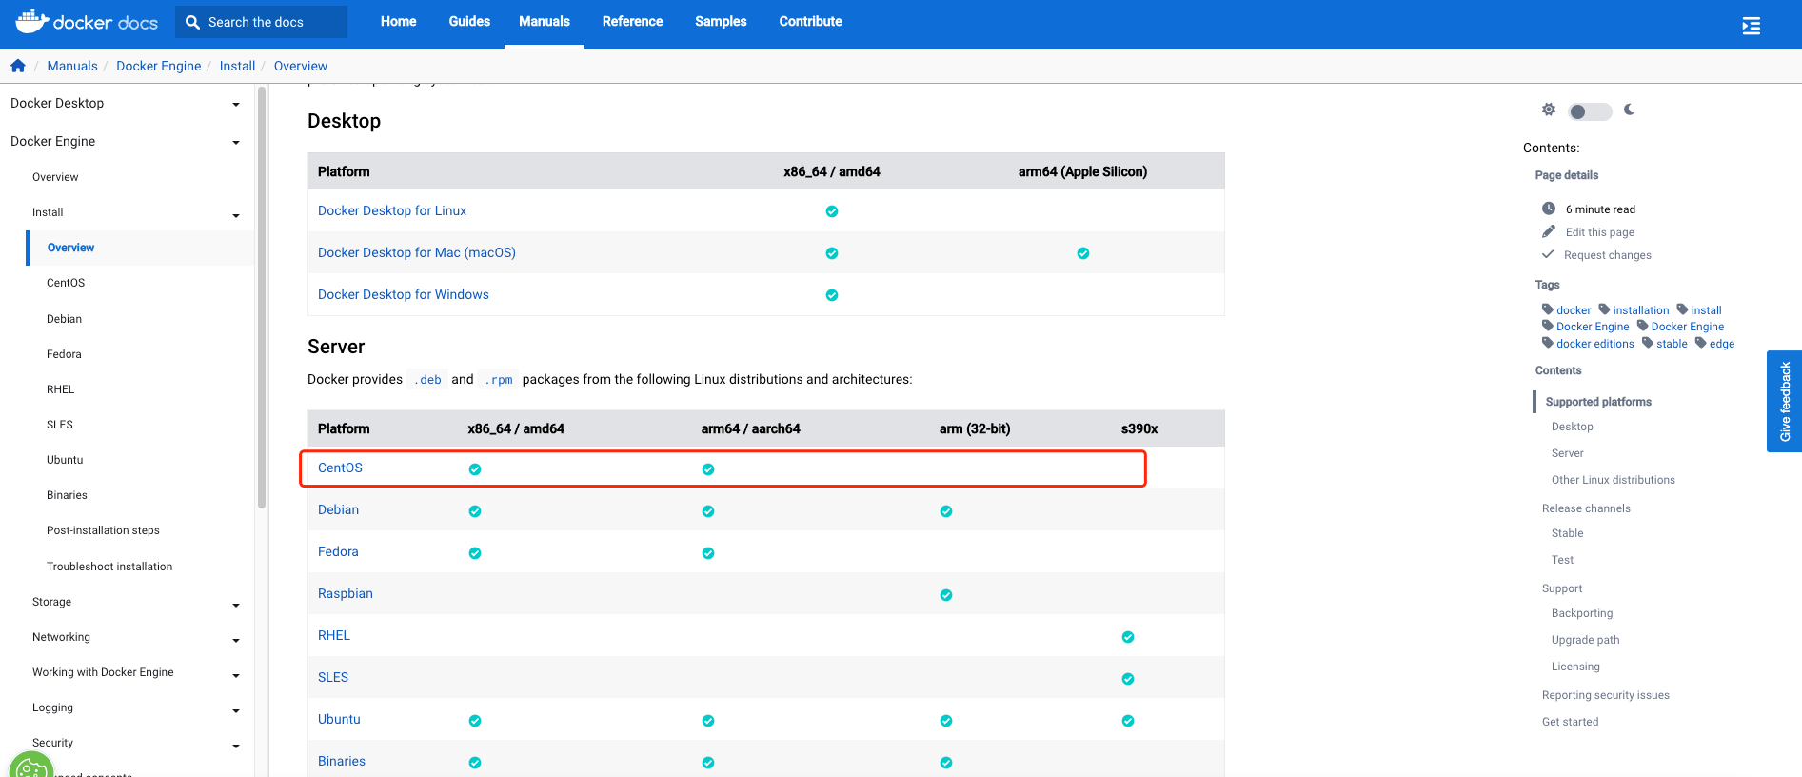Select Troubleshoot installation in sidebar
This screenshot has height=777, width=1802.
click(109, 567)
